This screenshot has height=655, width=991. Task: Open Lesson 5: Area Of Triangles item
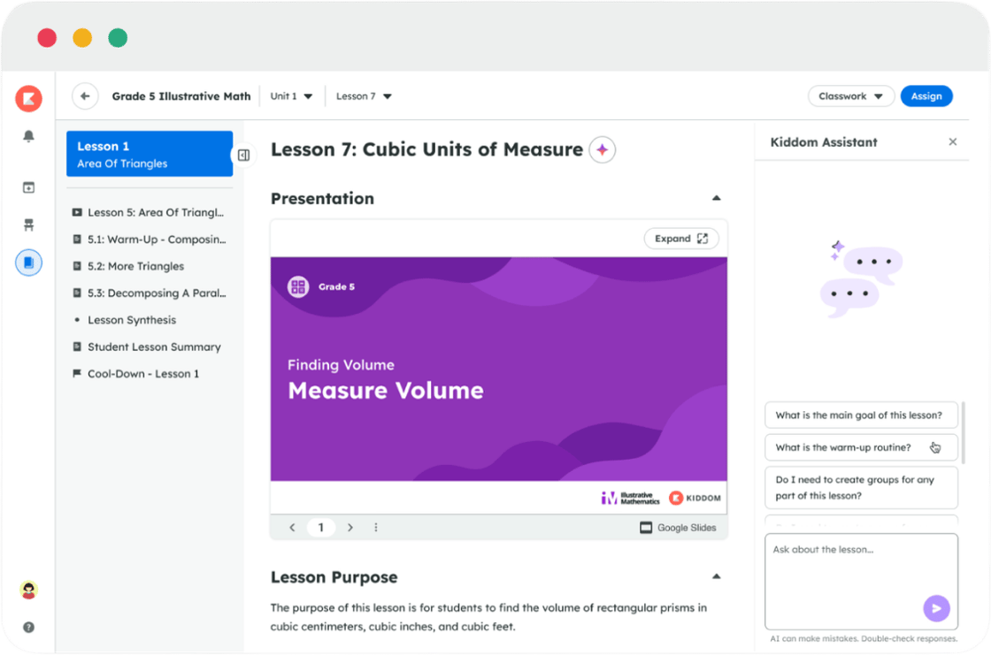(150, 213)
